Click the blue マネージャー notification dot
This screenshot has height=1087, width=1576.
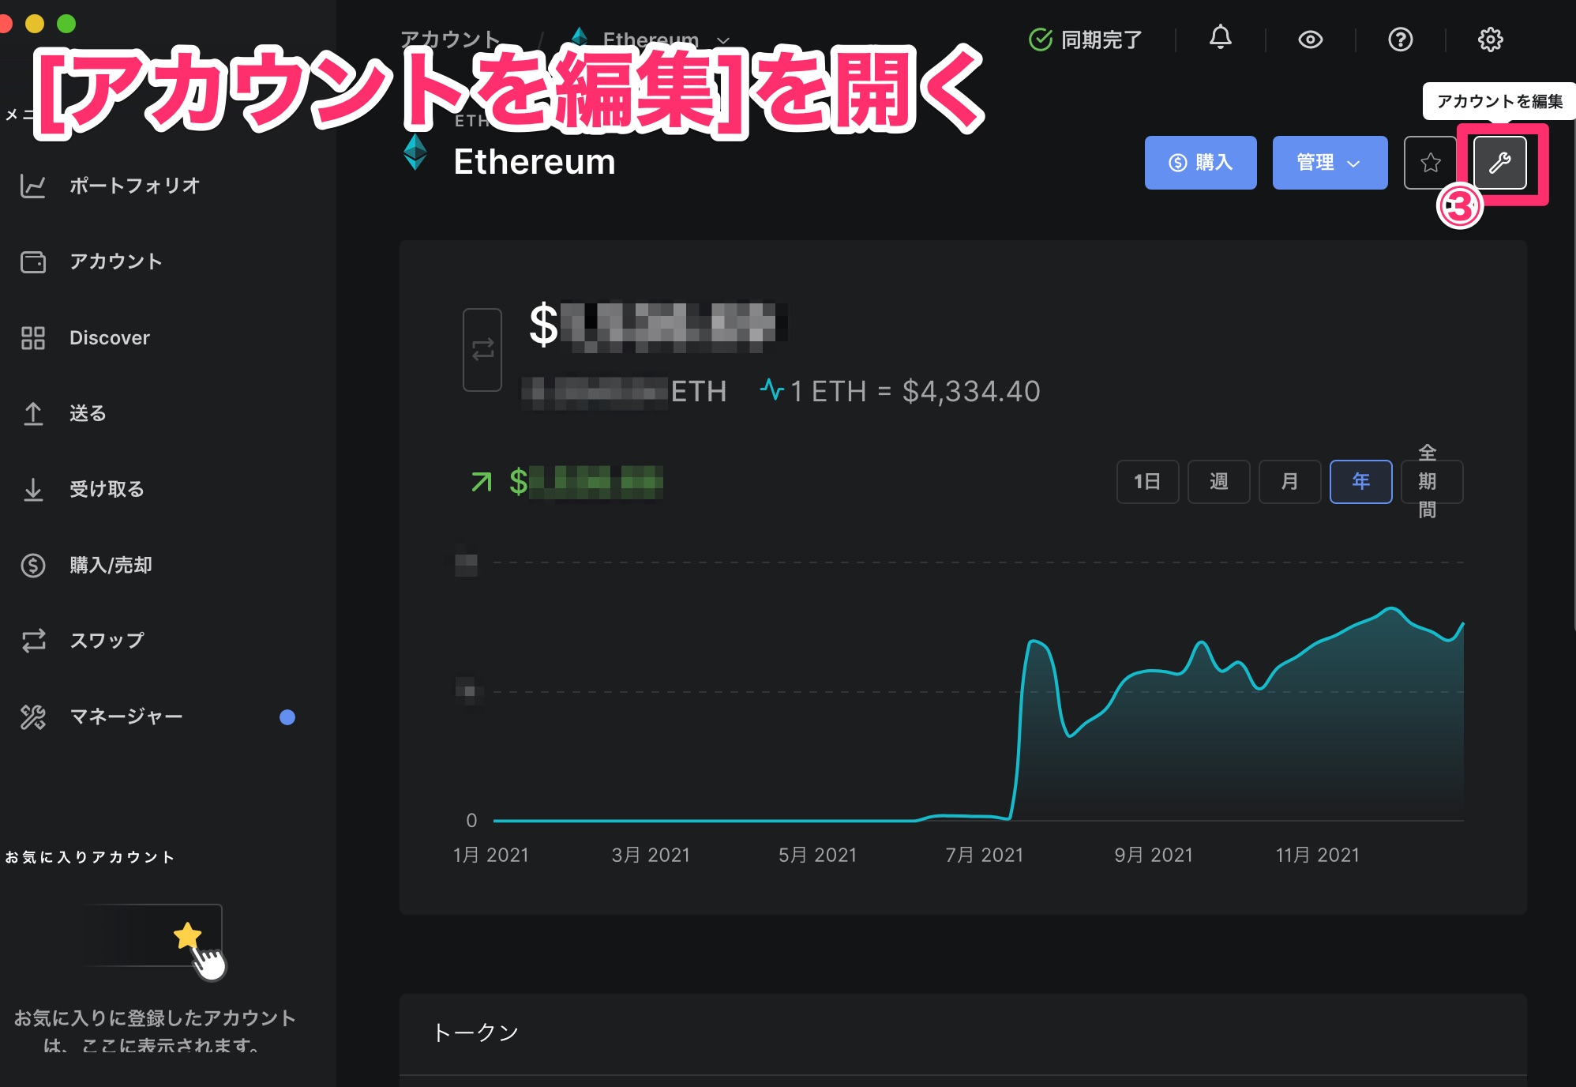[287, 717]
